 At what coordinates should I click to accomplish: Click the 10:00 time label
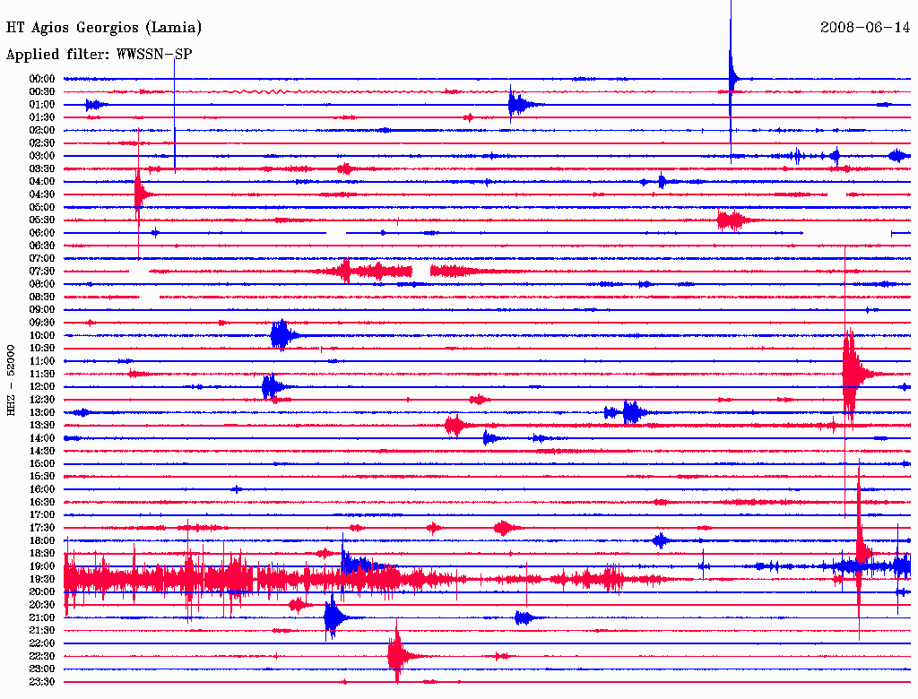coord(42,335)
